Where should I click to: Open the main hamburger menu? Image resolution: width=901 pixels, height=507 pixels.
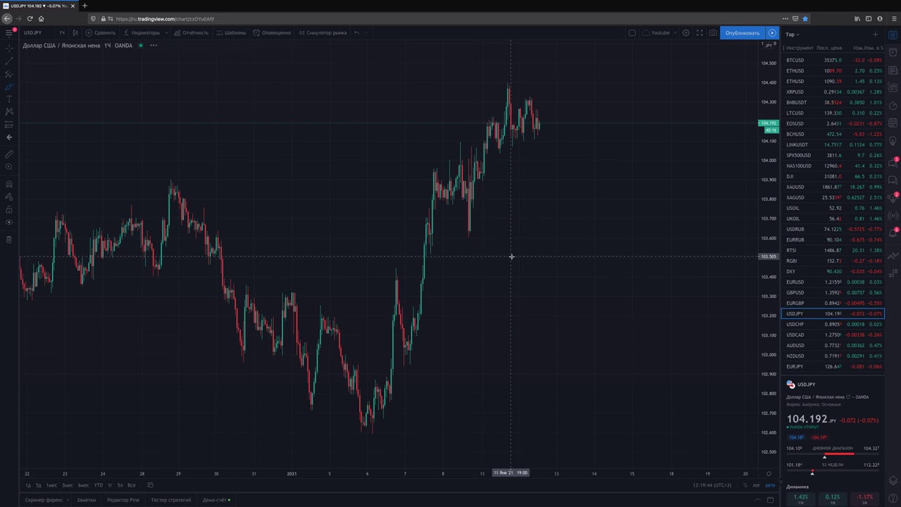(8, 32)
